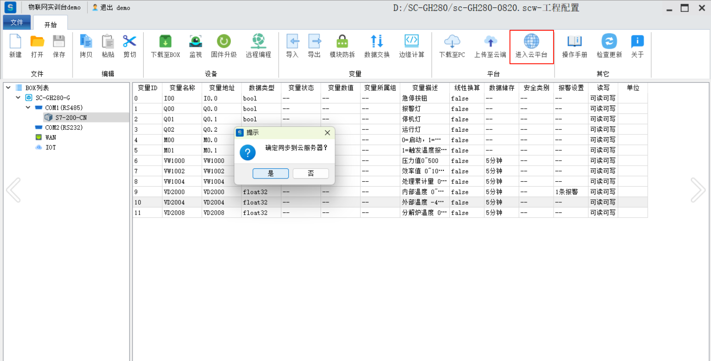Image resolution: width=711 pixels, height=361 pixels.
Task: Confirm sync by clicking 是
Action: pyautogui.click(x=270, y=173)
